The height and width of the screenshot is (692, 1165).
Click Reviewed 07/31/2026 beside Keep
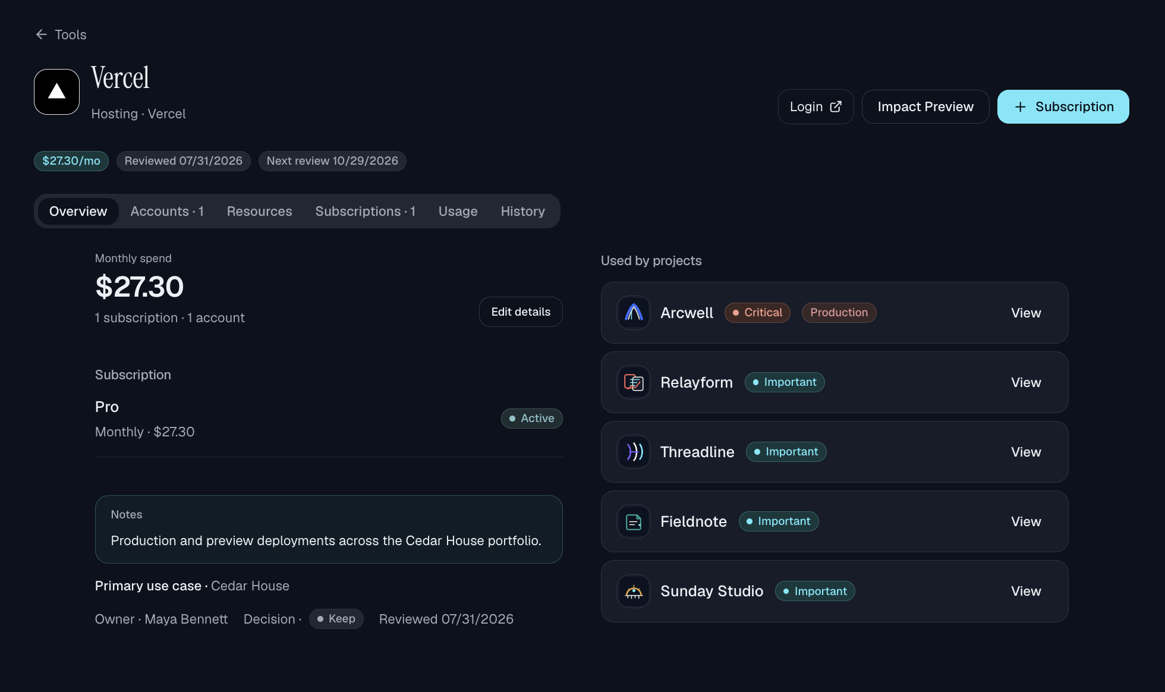(x=446, y=619)
